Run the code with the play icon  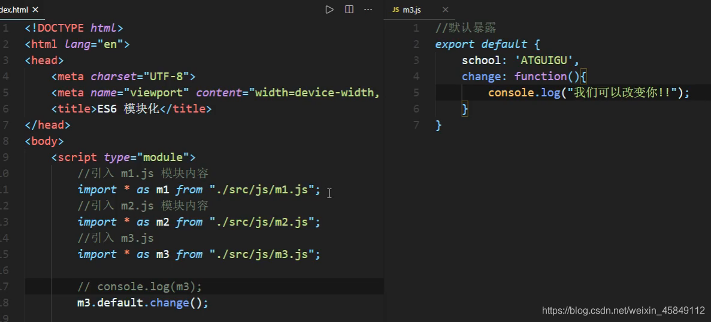(x=329, y=10)
